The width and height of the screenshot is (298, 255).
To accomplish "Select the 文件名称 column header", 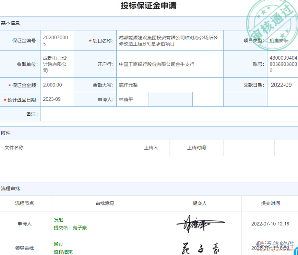I will click(x=14, y=147).
